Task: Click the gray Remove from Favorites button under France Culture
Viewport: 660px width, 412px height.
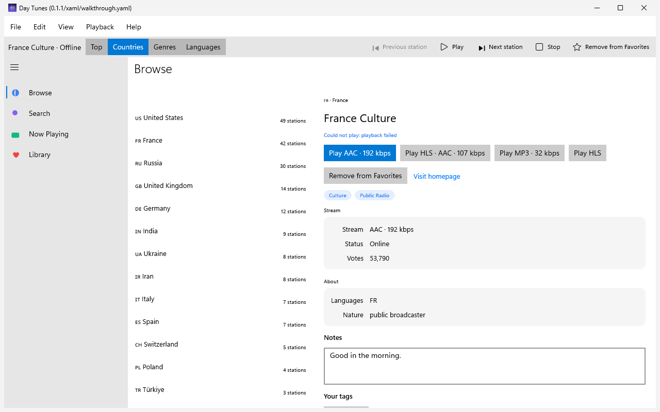Action: [366, 176]
